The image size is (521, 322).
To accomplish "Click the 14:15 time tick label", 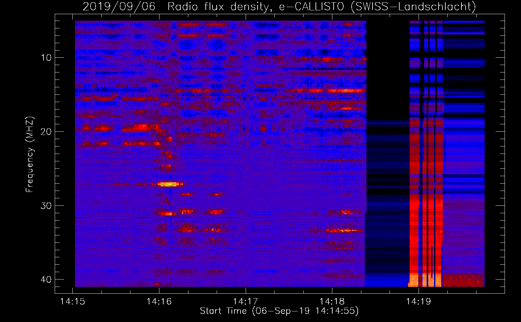I will [73, 302].
